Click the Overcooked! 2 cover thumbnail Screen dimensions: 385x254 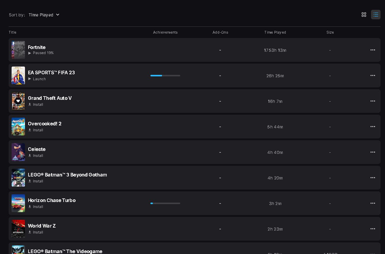[x=18, y=127]
